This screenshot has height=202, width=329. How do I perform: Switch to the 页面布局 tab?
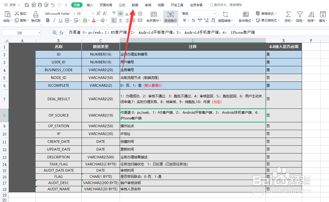[x=106, y=5]
